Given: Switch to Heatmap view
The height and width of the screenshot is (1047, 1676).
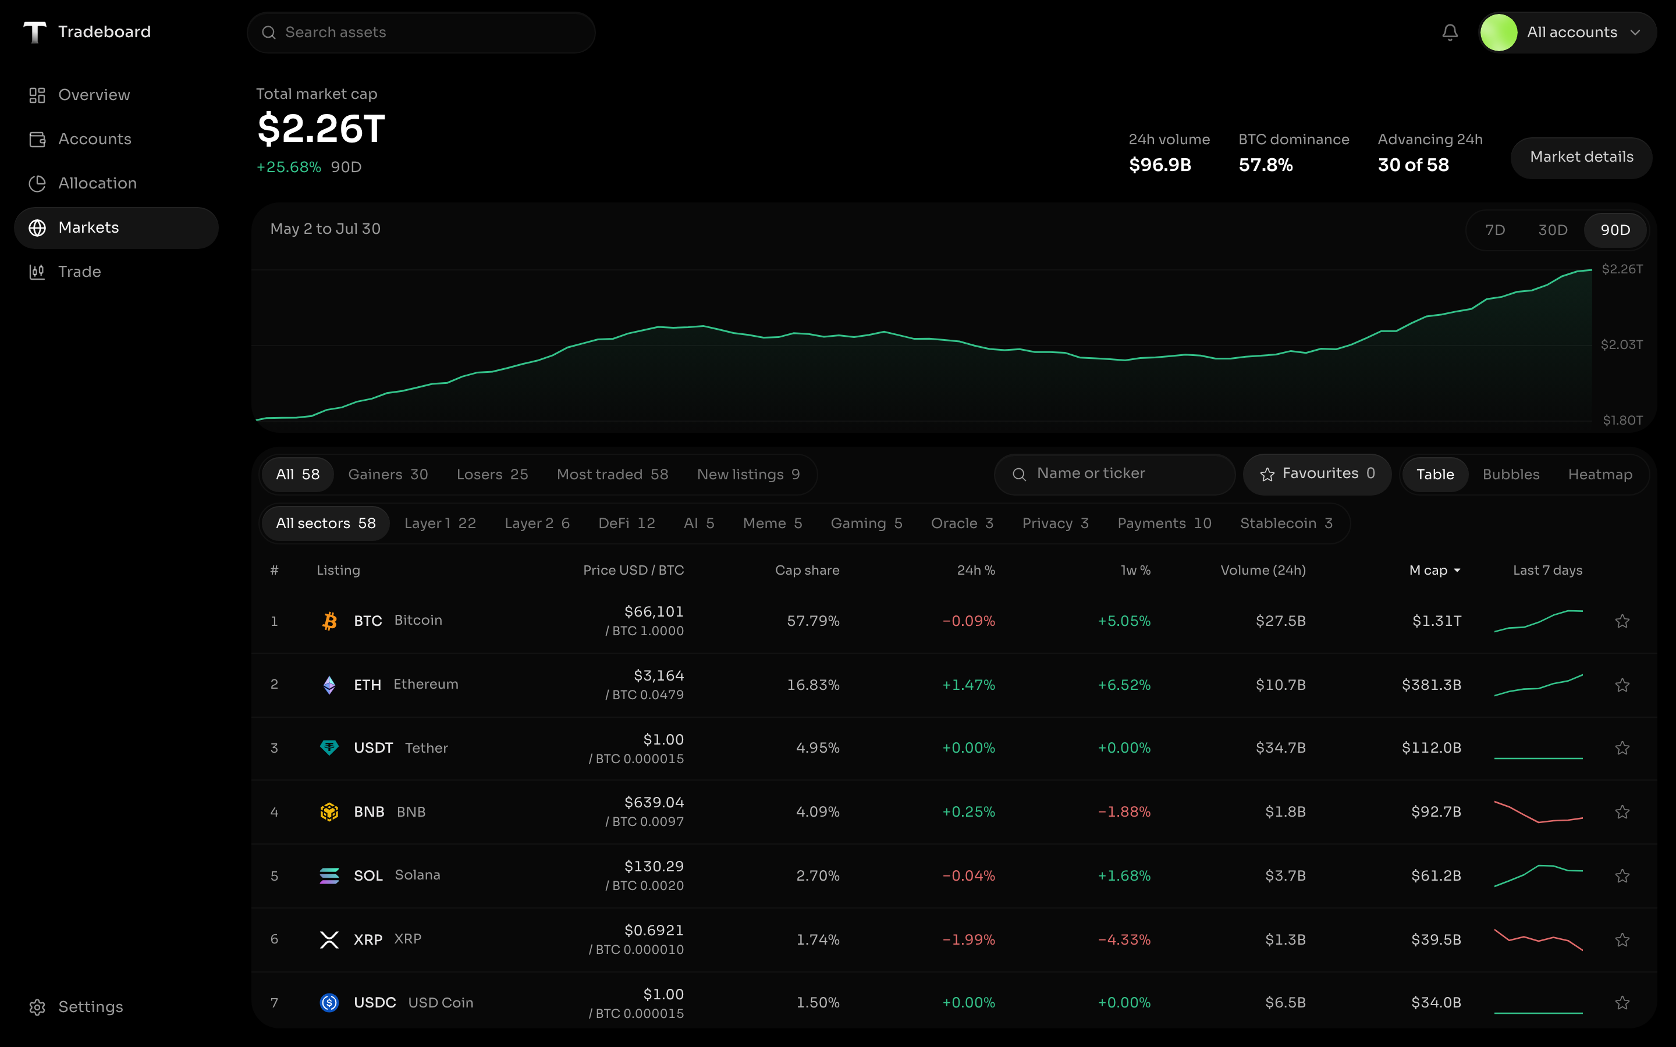Looking at the screenshot, I should tap(1600, 474).
